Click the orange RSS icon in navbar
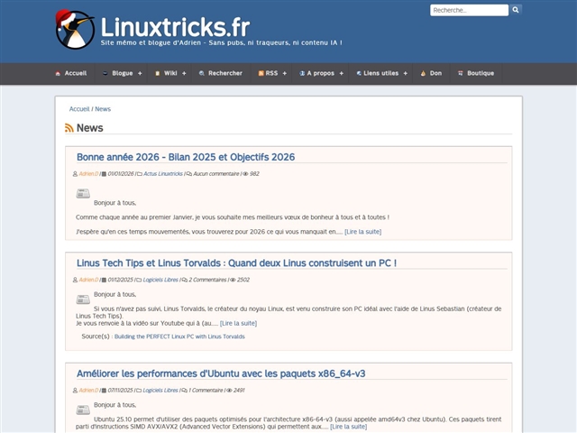Viewport: 577px width, 433px height. 261,73
